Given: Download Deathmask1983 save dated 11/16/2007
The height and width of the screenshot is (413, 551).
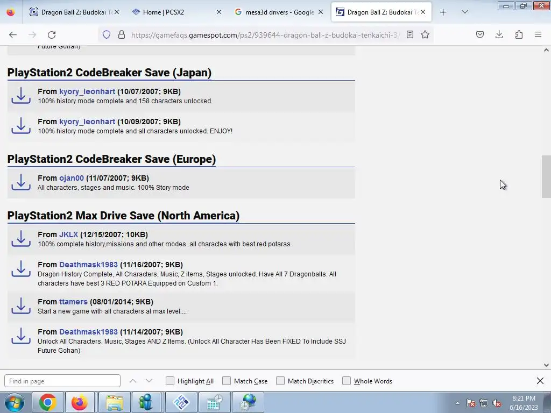Looking at the screenshot, I should (x=21, y=269).
